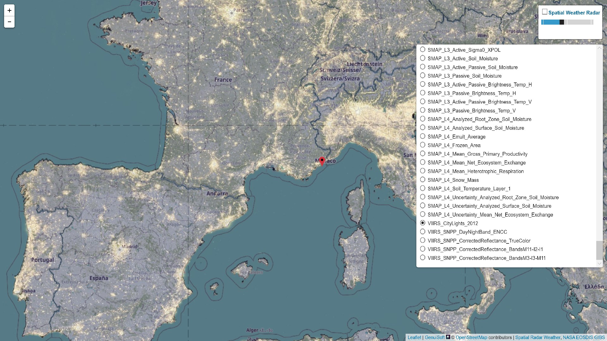Click the red location marker pin

pos(322,161)
